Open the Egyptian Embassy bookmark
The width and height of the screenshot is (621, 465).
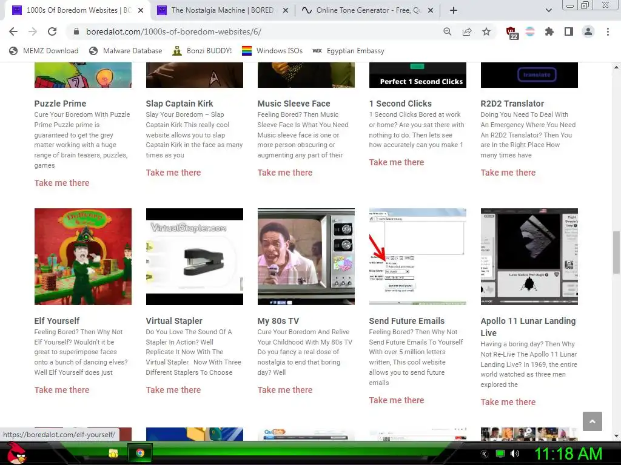tap(349, 51)
